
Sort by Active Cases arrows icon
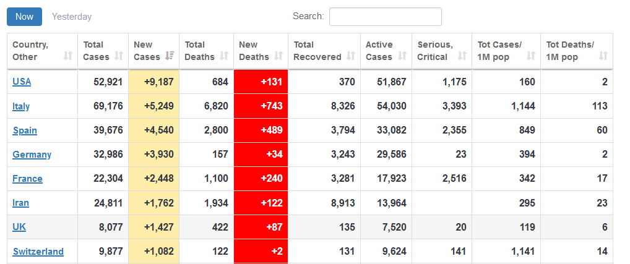coord(402,56)
